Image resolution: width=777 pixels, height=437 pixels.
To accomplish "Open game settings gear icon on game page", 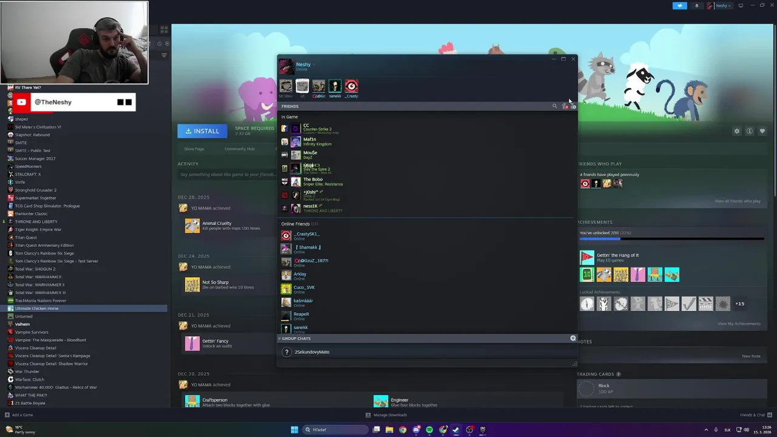I will pyautogui.click(x=737, y=131).
